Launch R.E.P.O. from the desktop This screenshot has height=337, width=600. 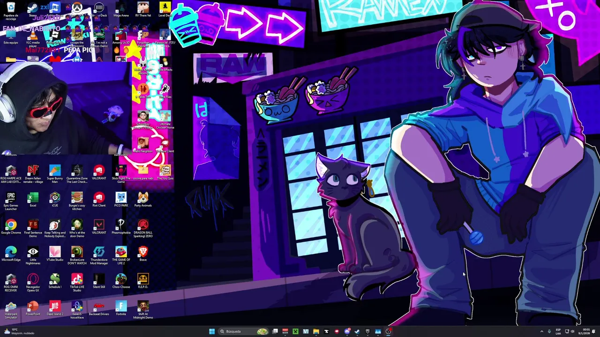click(x=143, y=282)
